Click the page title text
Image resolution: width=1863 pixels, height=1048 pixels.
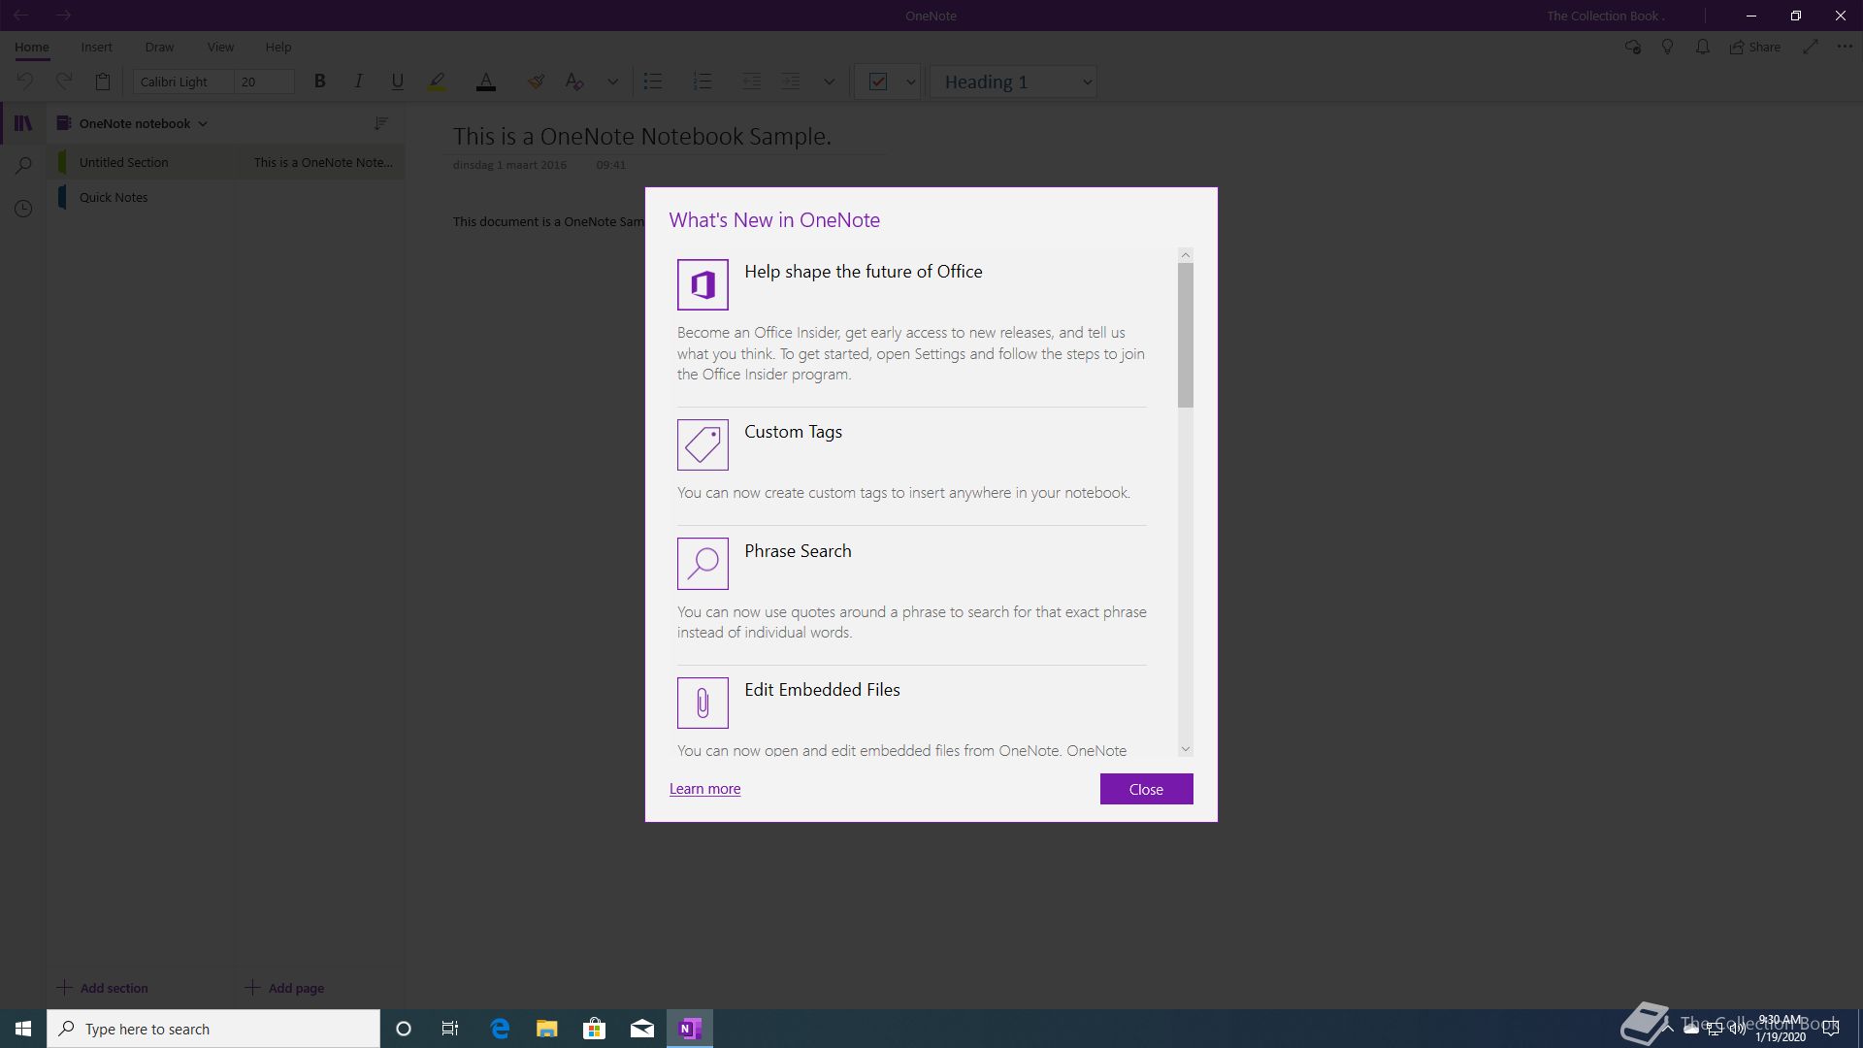(x=641, y=136)
